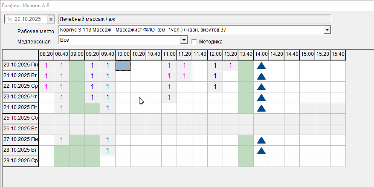Select the highlighted 10:00 slot on 20.10.2025
This screenshot has height=187, width=374.
(123, 66)
